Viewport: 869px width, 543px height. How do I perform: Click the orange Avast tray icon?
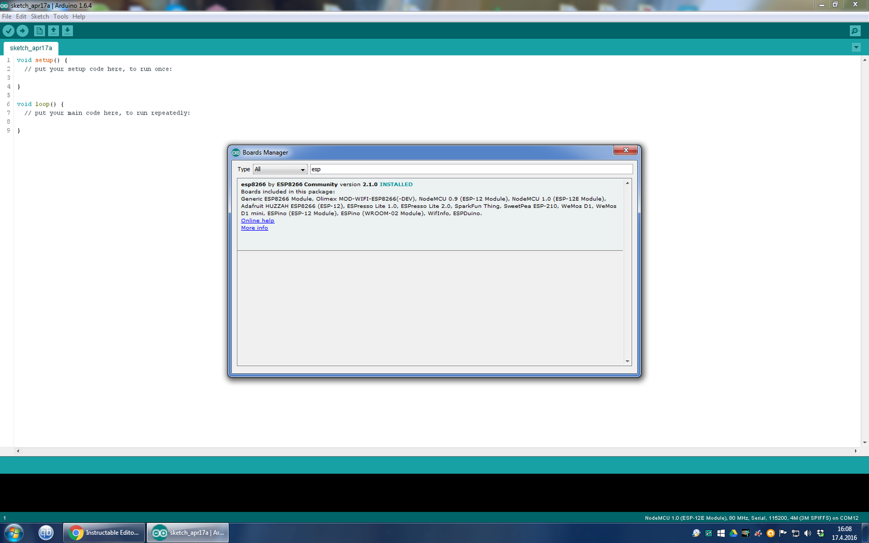(x=770, y=533)
